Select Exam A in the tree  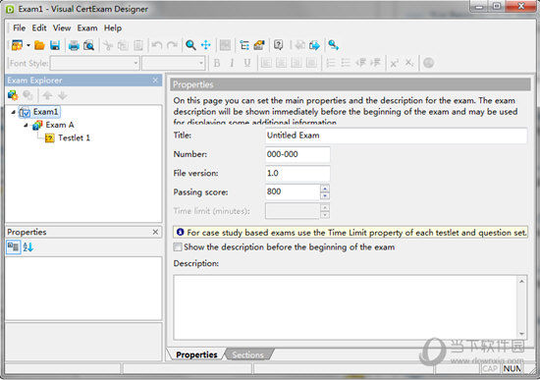[60, 125]
